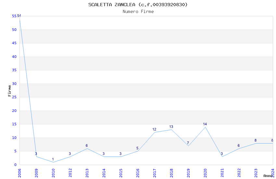
Task: Click the data value 8 for 2023
Action: (x=256, y=140)
